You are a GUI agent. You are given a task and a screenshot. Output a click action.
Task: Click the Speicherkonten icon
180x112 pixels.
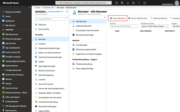pyautogui.click(x=3, y=66)
